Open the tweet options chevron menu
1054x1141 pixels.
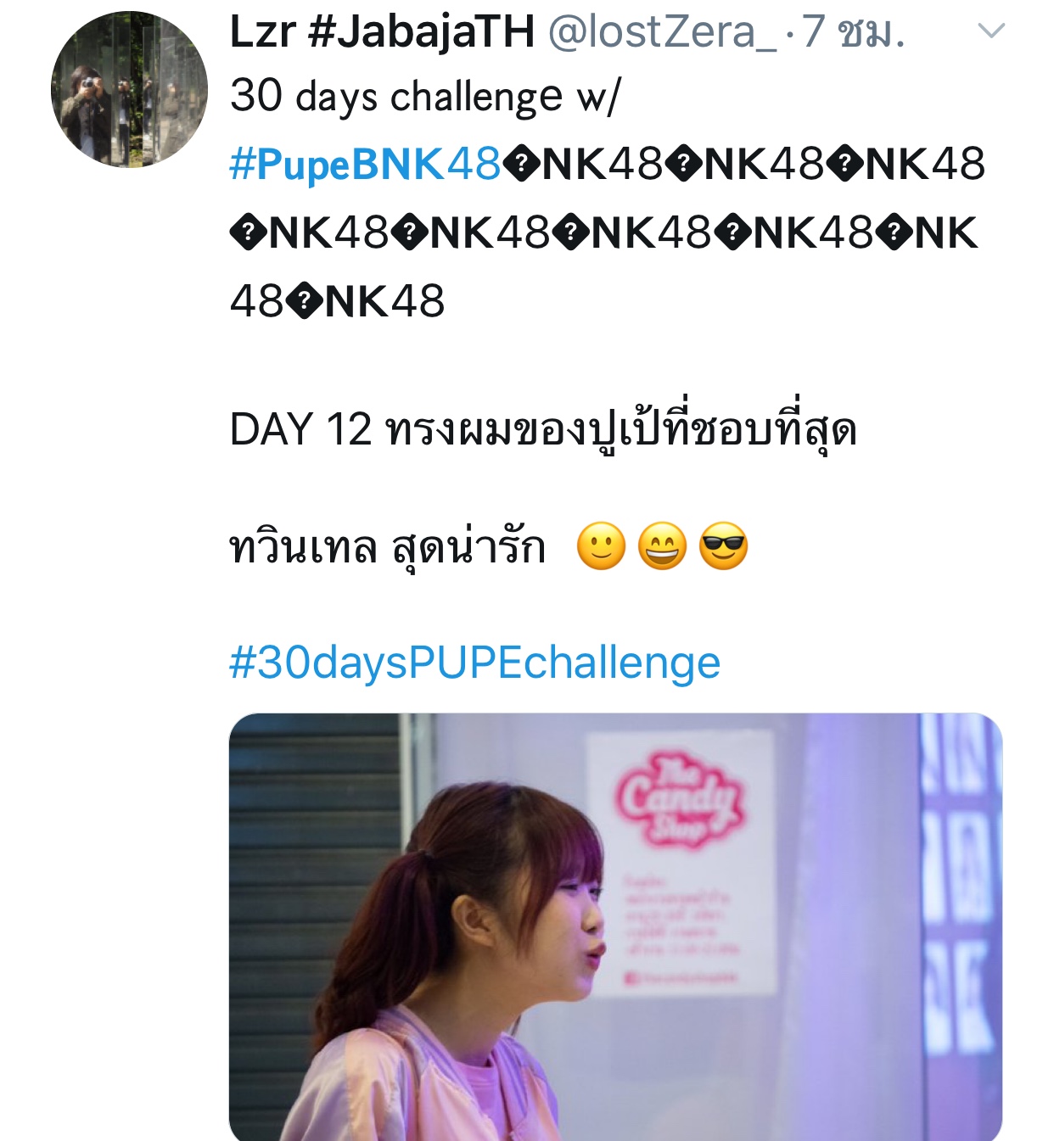[991, 31]
